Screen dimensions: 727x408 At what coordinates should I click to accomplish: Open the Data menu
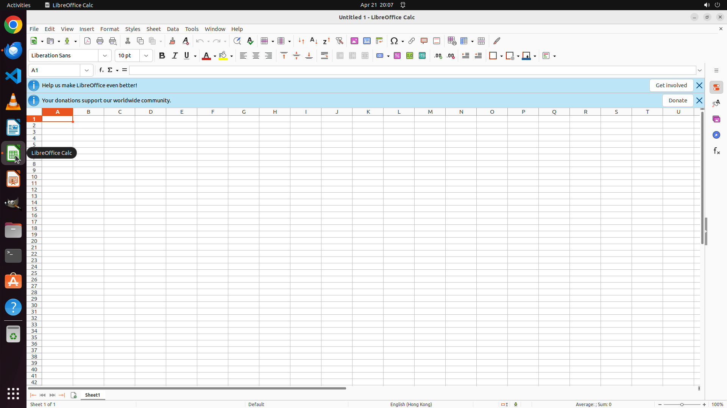(173, 29)
